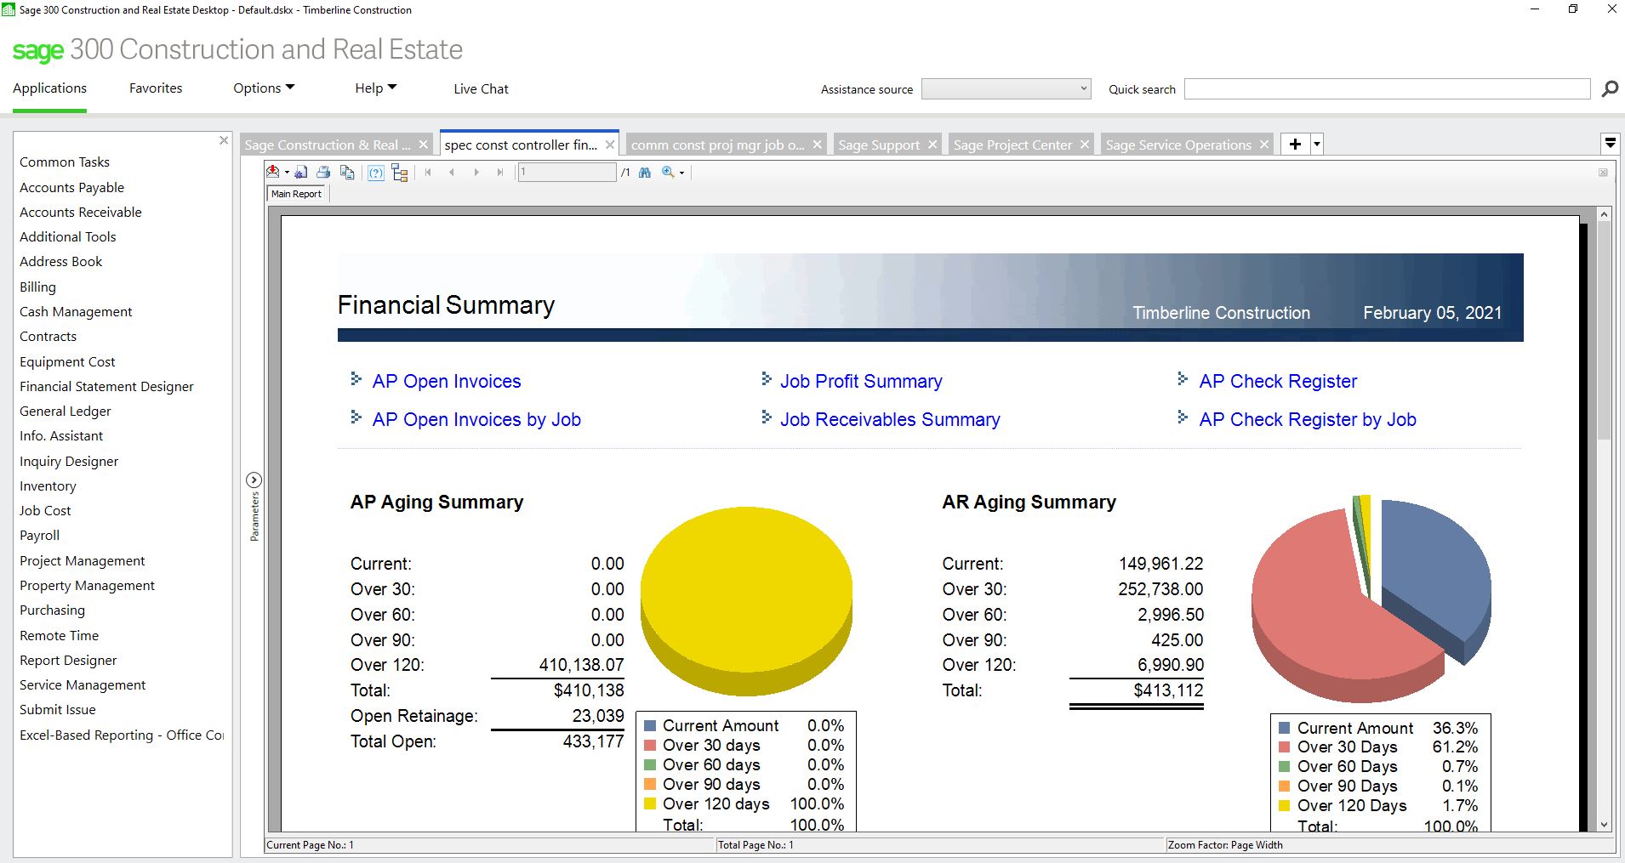This screenshot has height=863, width=1625.
Task: Click the zoom magnifier icon
Action: pyautogui.click(x=668, y=173)
